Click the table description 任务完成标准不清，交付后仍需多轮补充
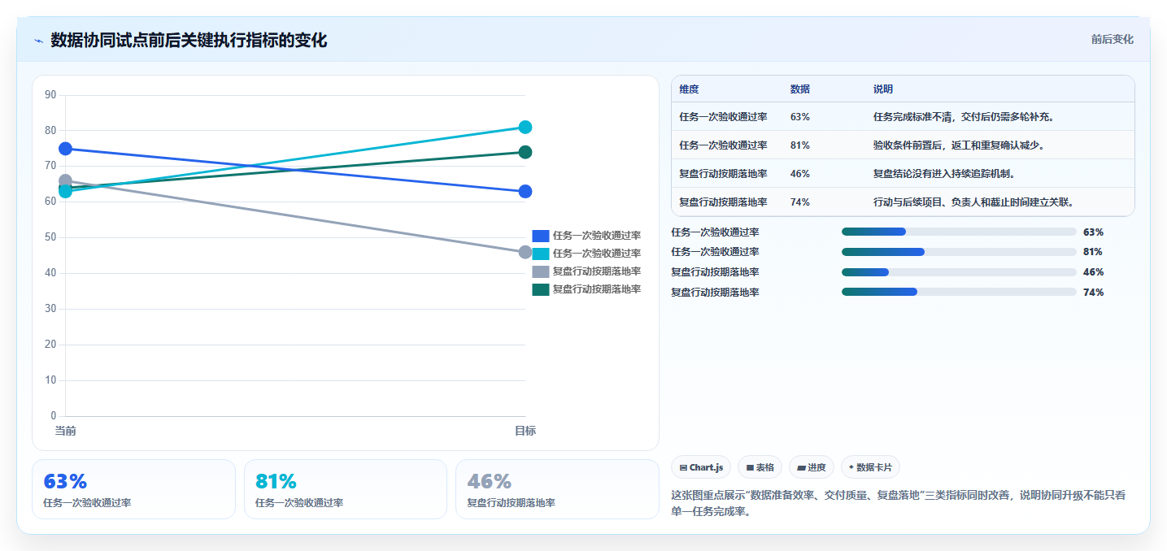The height and width of the screenshot is (551, 1167). [964, 117]
